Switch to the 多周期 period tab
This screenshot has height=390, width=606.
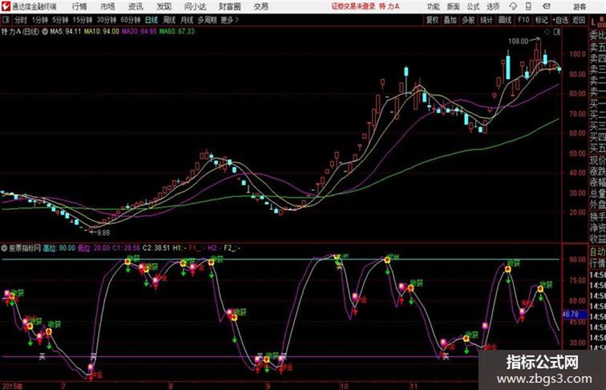206,20
